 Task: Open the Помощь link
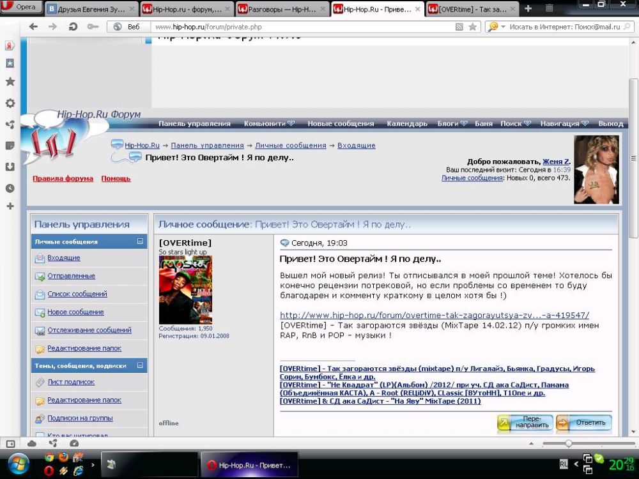(x=116, y=178)
